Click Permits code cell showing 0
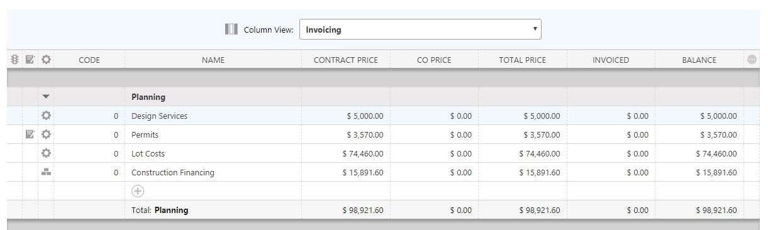 (x=89, y=135)
